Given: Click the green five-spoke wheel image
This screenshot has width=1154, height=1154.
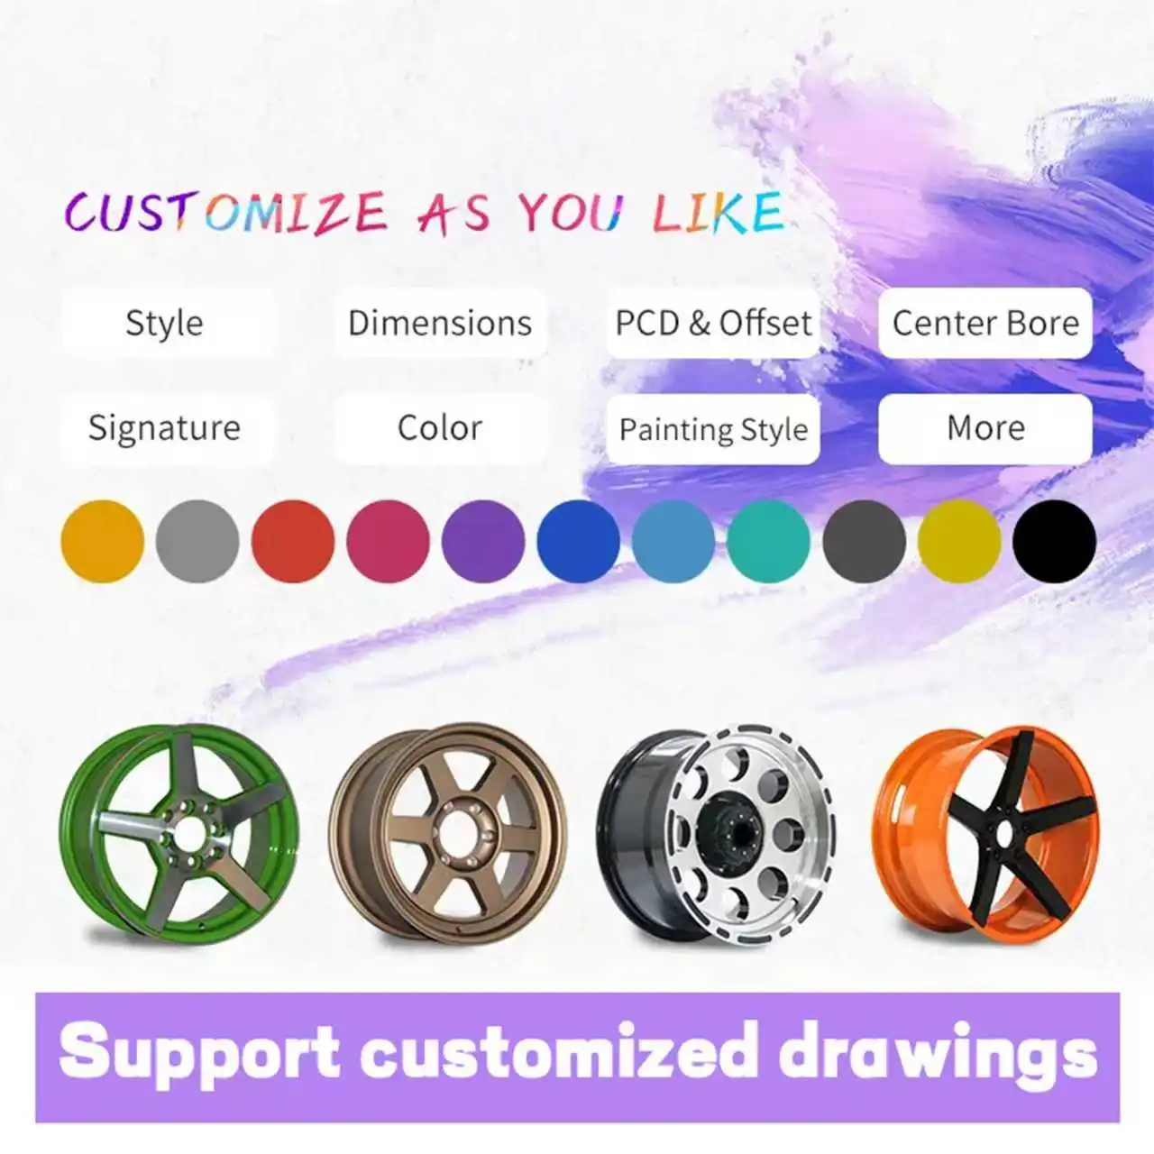Looking at the screenshot, I should pos(180,831).
